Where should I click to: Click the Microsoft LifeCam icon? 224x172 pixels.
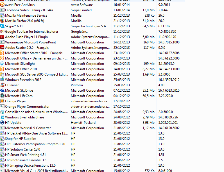[x=2, y=96]
